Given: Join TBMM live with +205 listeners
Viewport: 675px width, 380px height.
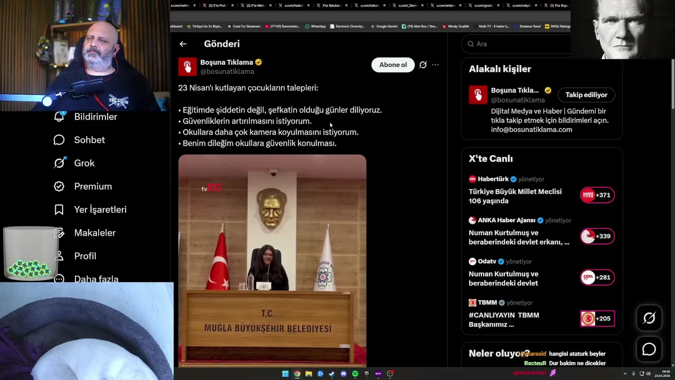Looking at the screenshot, I should pyautogui.click(x=597, y=319).
